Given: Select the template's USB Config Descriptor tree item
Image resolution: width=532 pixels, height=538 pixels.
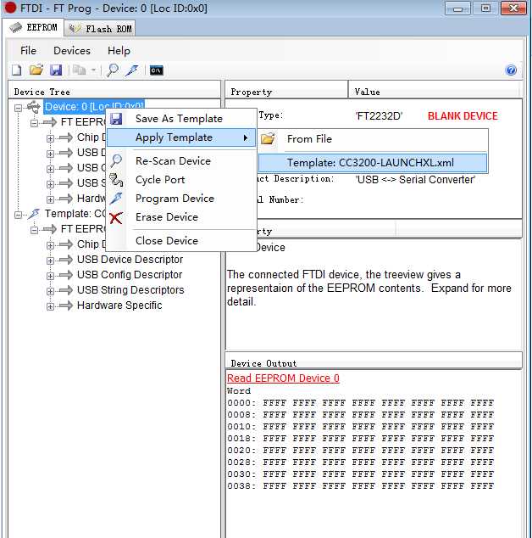Looking at the screenshot, I should click(x=130, y=275).
